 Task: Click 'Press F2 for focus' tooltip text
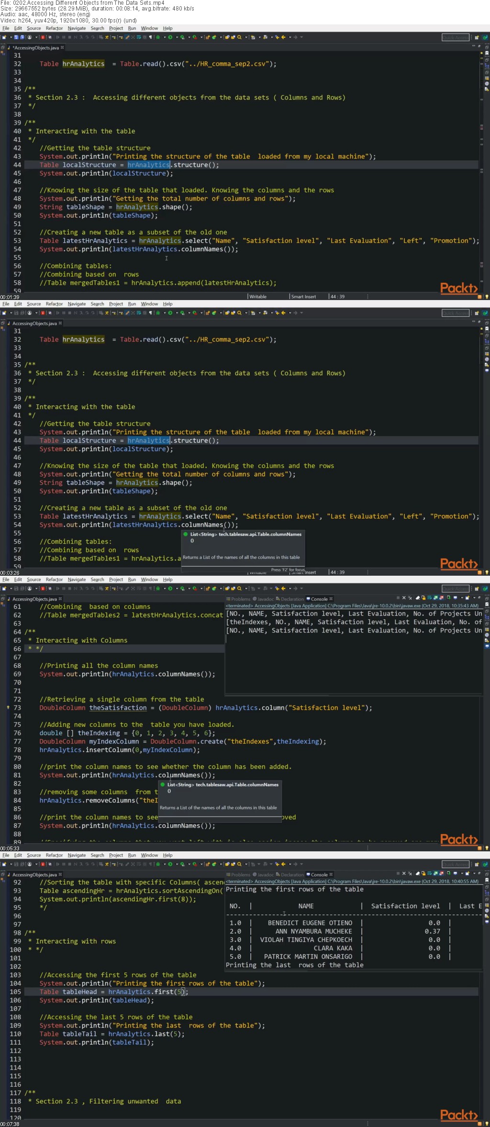pyautogui.click(x=288, y=569)
